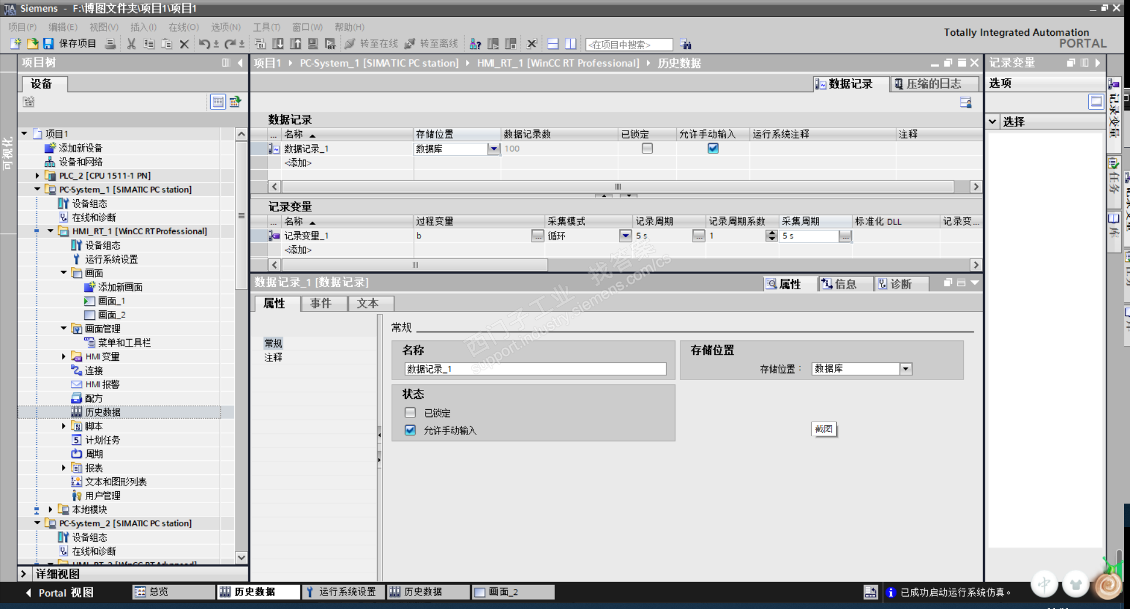Click the accessible devices icon
This screenshot has height=609, width=1130.
(x=475, y=44)
